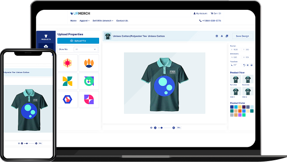
Task: Click the layers icon beside Save Design
Action: click(x=227, y=36)
